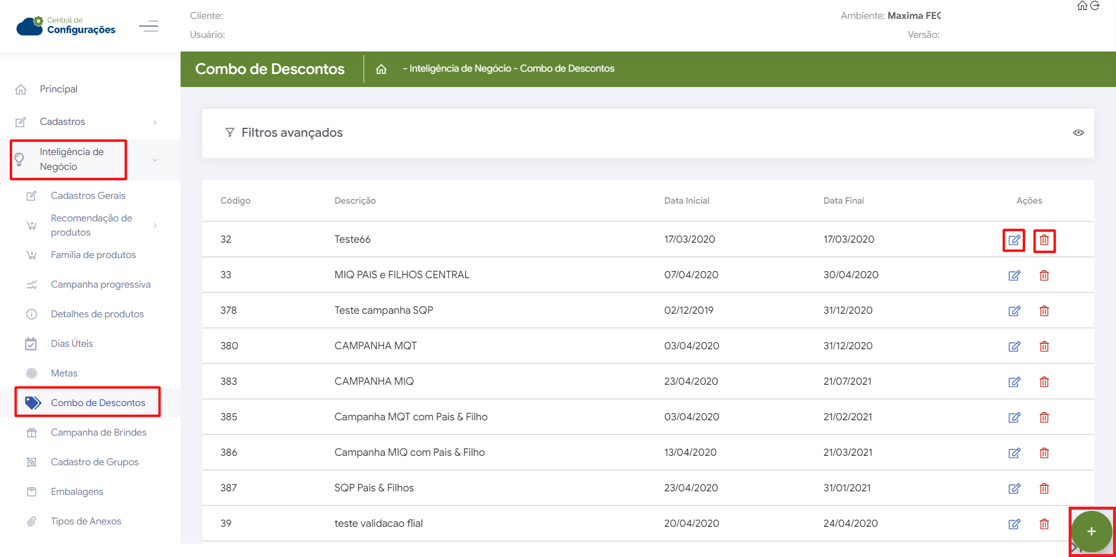This screenshot has height=557, width=1116.
Task: Click home icon in top right corner
Action: pyautogui.click(x=1082, y=6)
